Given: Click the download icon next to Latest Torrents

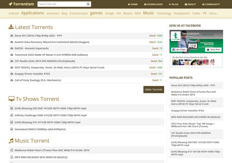Looking at the screenshot, I should pyautogui.click(x=11, y=27).
